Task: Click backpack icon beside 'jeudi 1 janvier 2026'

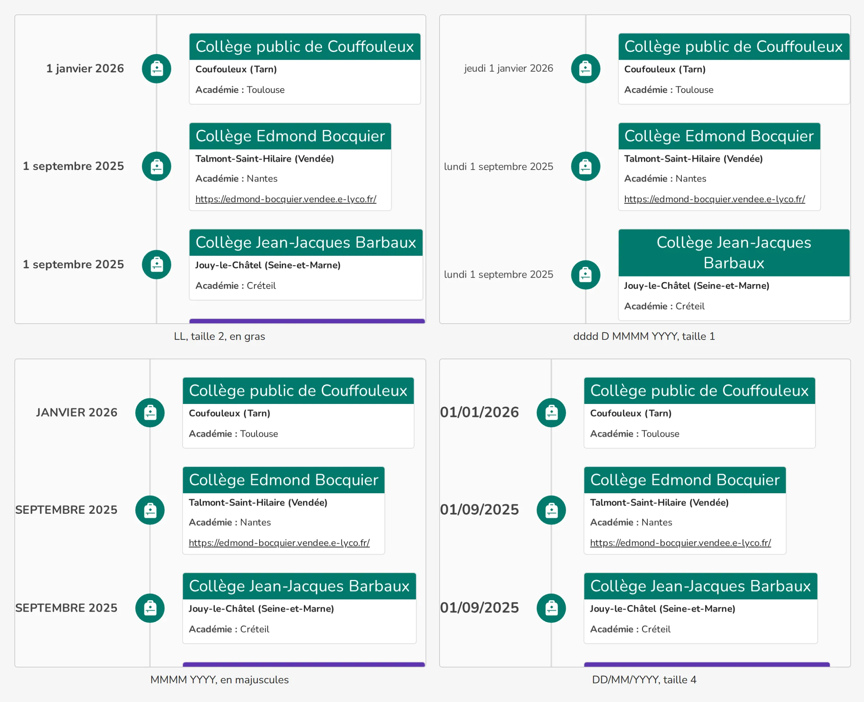Action: (x=585, y=69)
